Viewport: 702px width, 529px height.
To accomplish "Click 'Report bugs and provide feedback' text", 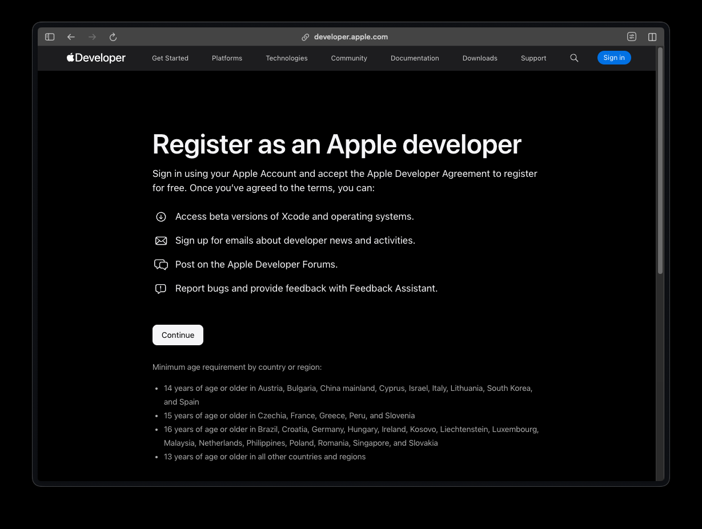I will coord(307,289).
